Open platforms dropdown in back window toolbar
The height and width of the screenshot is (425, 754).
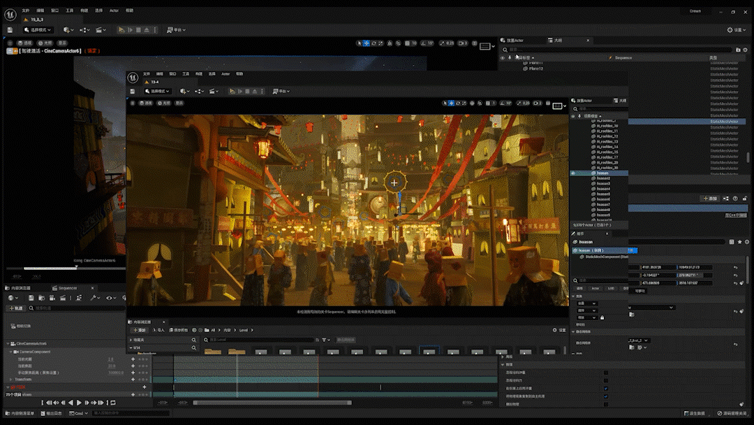click(x=176, y=30)
